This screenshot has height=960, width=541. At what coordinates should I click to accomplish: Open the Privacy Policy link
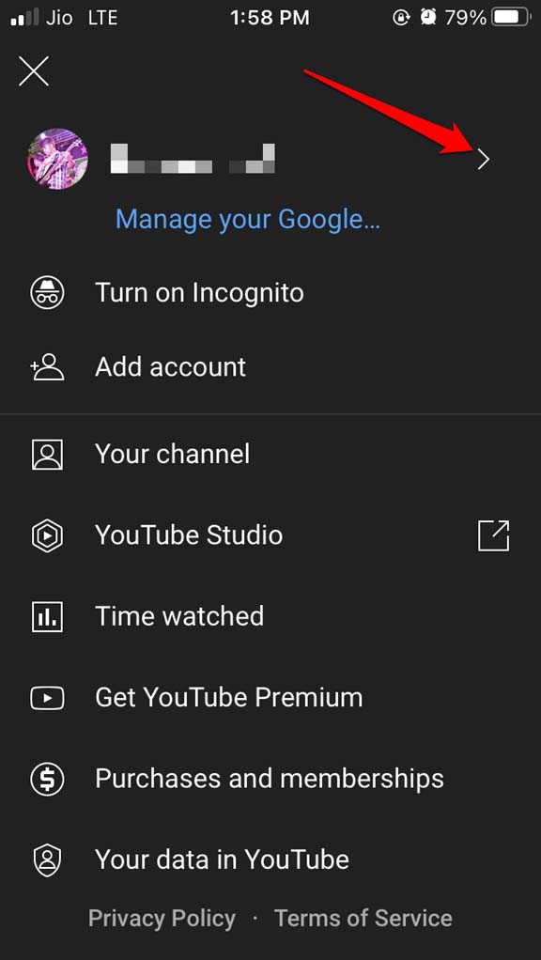point(162,919)
